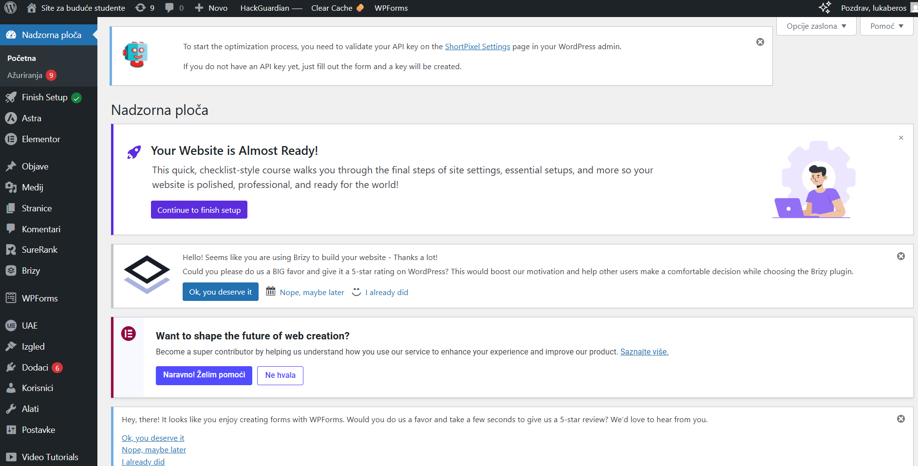
Task: Open the Novo add-new menu
Action: pyautogui.click(x=211, y=8)
